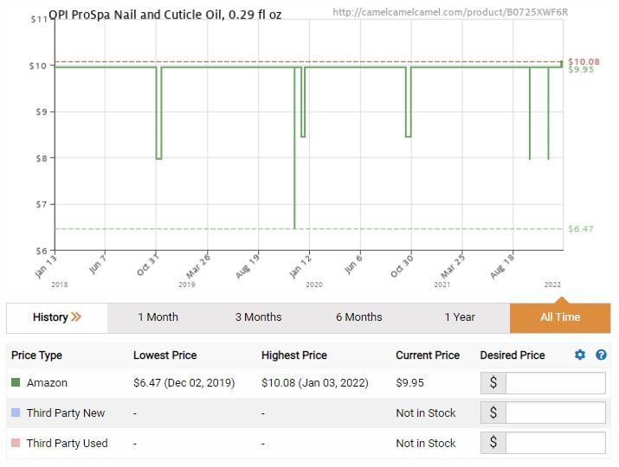Click the blue help question mark icon
Viewport: 619px width, 467px height.
click(x=601, y=355)
